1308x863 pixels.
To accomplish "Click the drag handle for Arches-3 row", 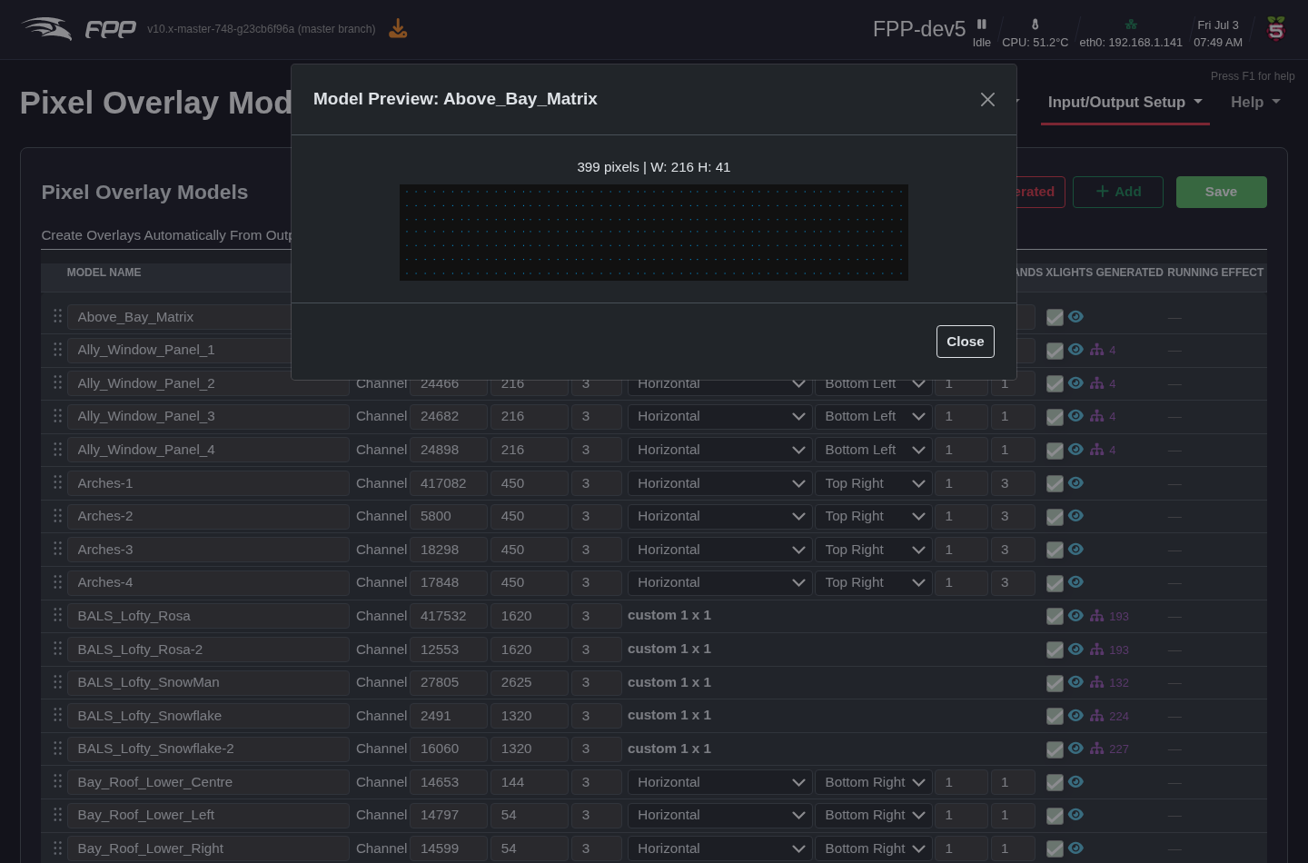I will pos(57,549).
